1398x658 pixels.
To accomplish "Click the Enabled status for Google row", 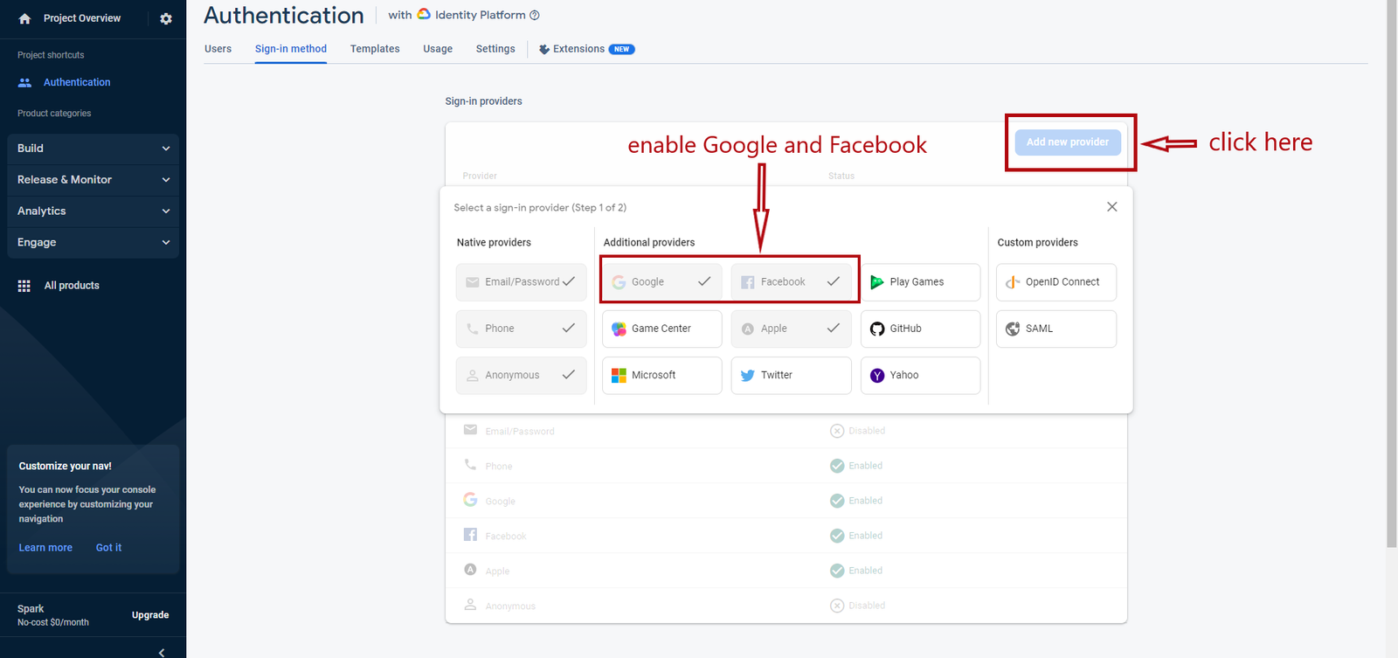I will 856,501.
